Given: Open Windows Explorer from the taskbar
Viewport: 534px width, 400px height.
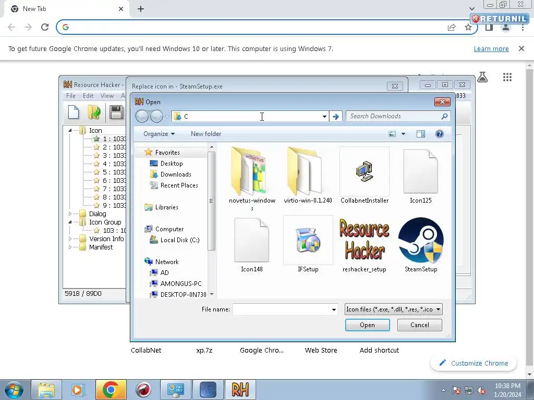Looking at the screenshot, I should click(46, 390).
